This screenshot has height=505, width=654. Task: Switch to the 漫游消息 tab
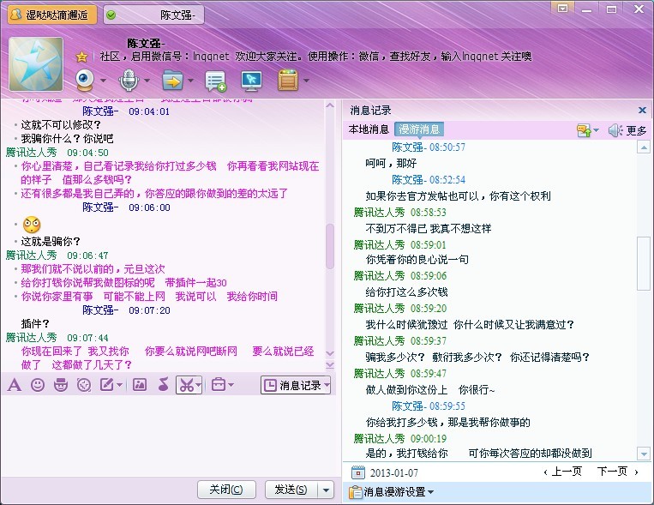point(419,129)
